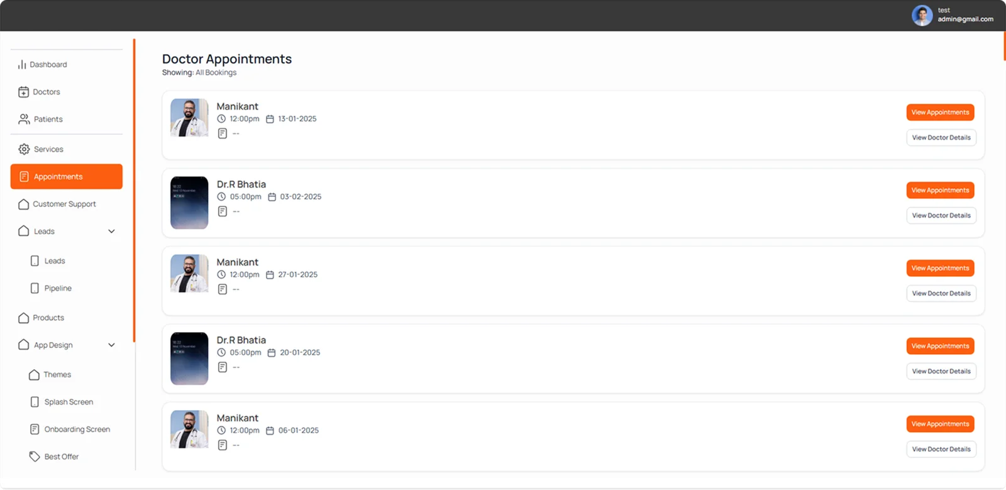This screenshot has width=1006, height=490.
Task: Collapse the App Design section chevron
Action: pos(111,345)
